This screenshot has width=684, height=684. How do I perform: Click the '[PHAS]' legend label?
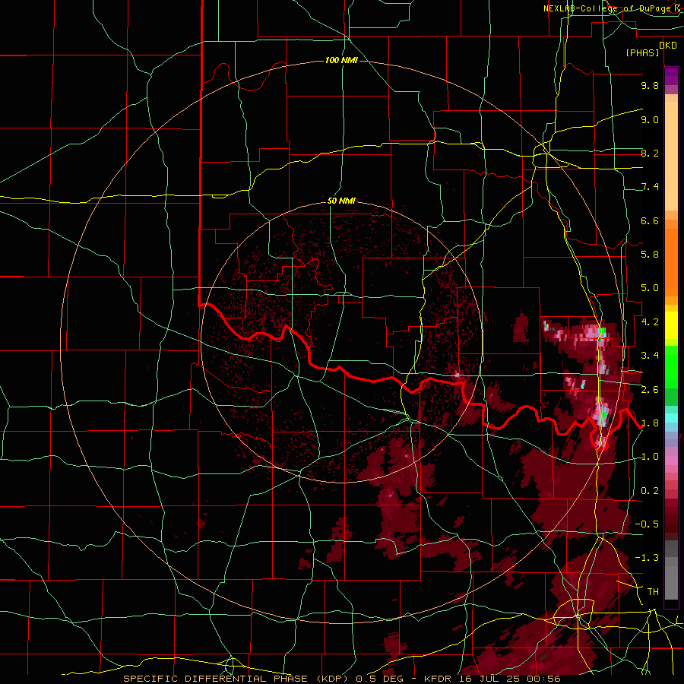tap(642, 53)
